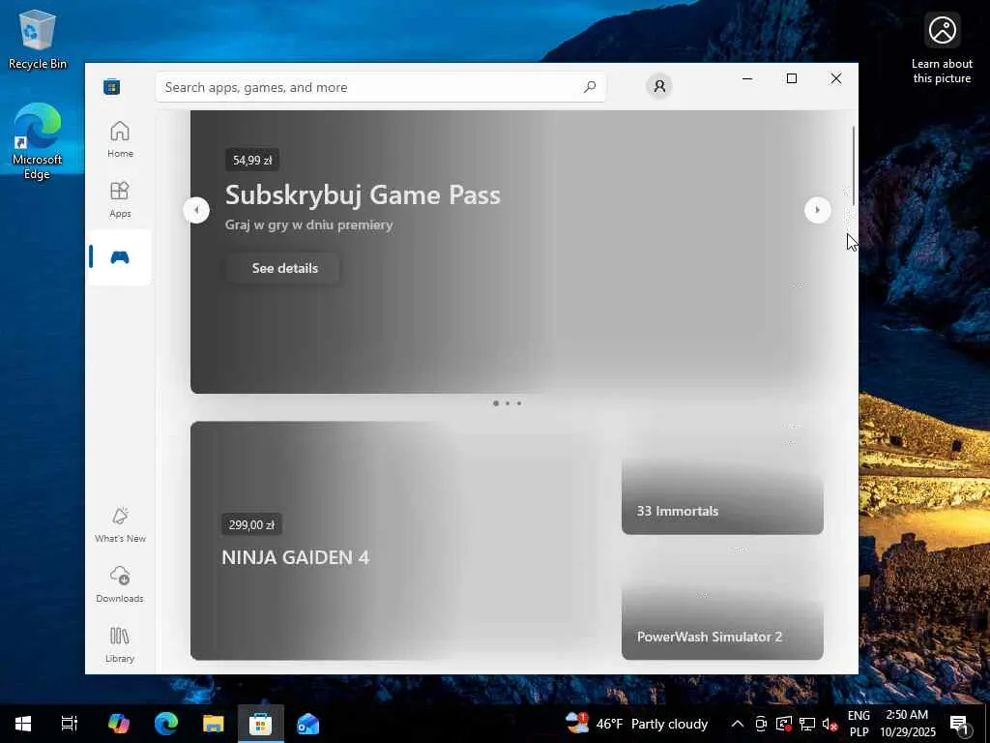
Task: Open the ENG PLP language switcher
Action: click(x=859, y=724)
